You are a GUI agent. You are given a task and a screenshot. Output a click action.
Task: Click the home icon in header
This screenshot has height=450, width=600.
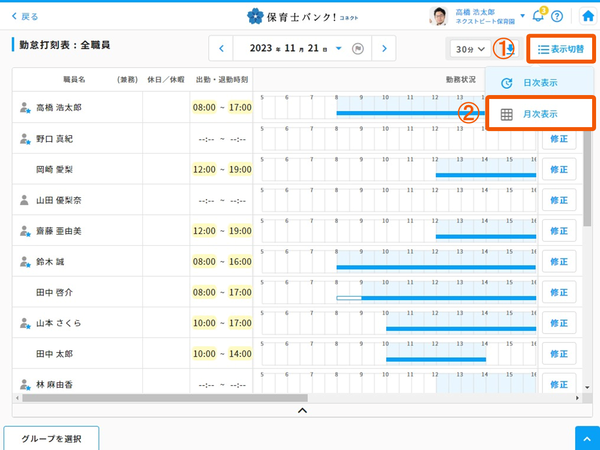pyautogui.click(x=588, y=16)
